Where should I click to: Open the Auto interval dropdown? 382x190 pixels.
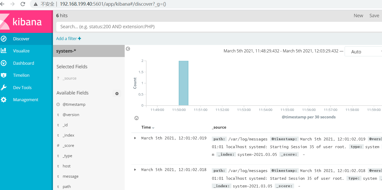pos(363,52)
